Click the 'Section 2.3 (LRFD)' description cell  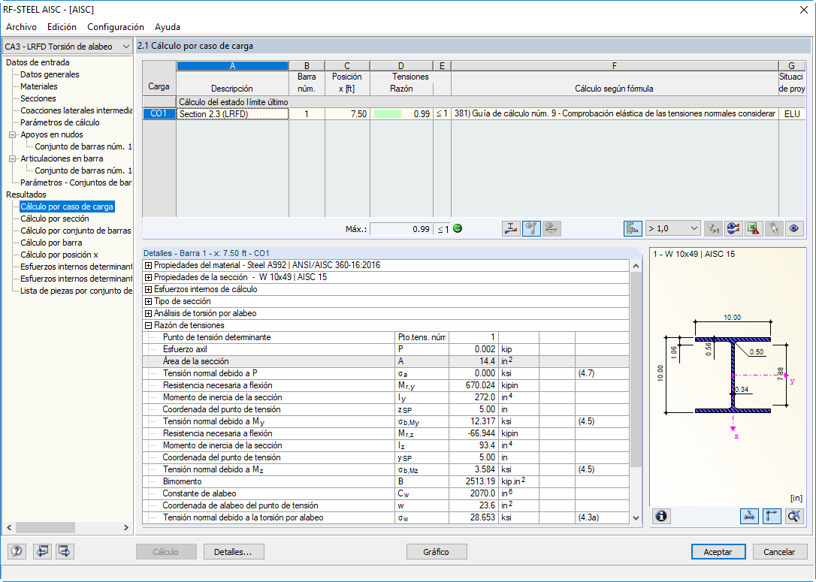click(232, 114)
